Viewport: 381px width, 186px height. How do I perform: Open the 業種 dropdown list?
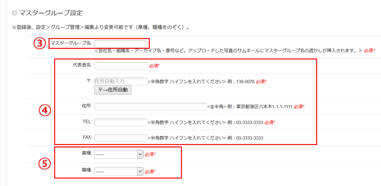[x=119, y=154]
